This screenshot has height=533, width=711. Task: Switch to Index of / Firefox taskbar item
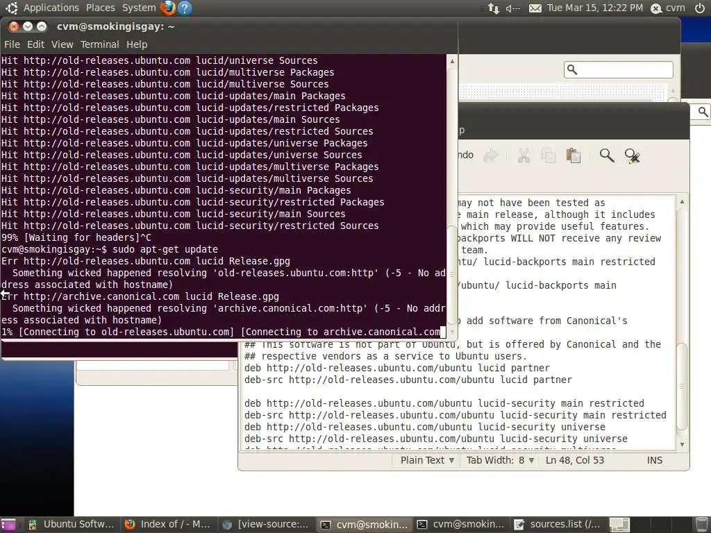[168, 525]
